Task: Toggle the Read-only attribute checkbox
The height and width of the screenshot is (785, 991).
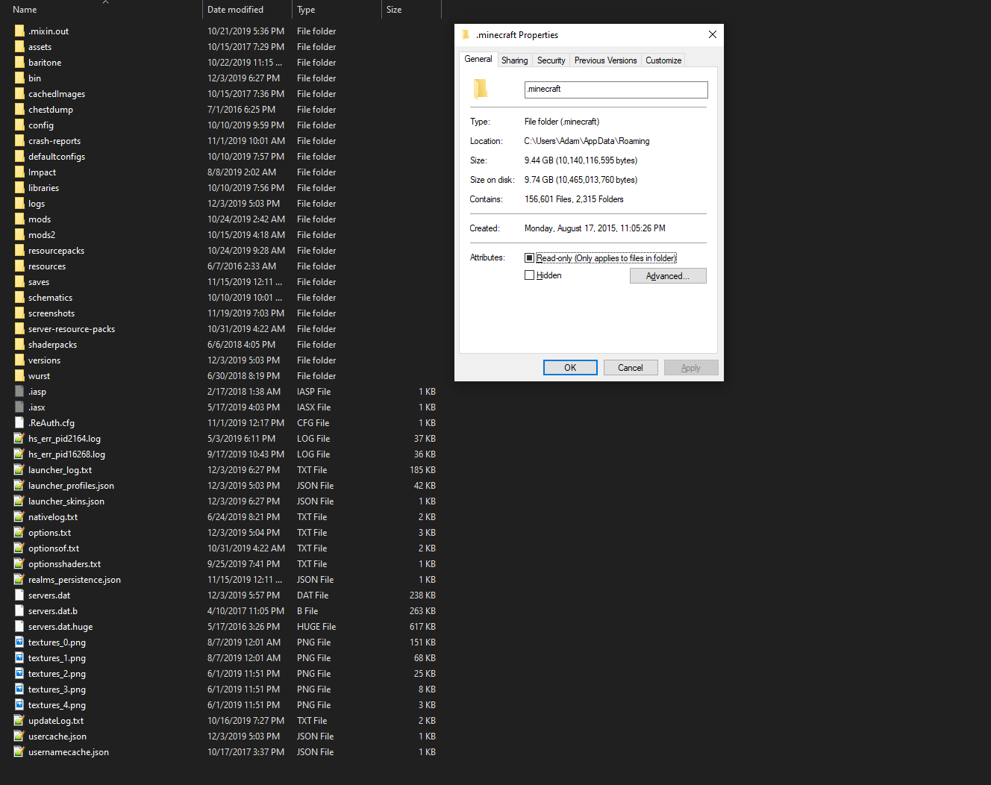Action: pyautogui.click(x=529, y=258)
